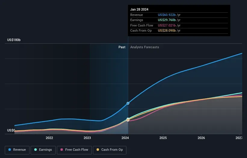The height and width of the screenshot is (158, 247).
Task: Click the tooltip date Jan 28 2024
Action: point(139,10)
